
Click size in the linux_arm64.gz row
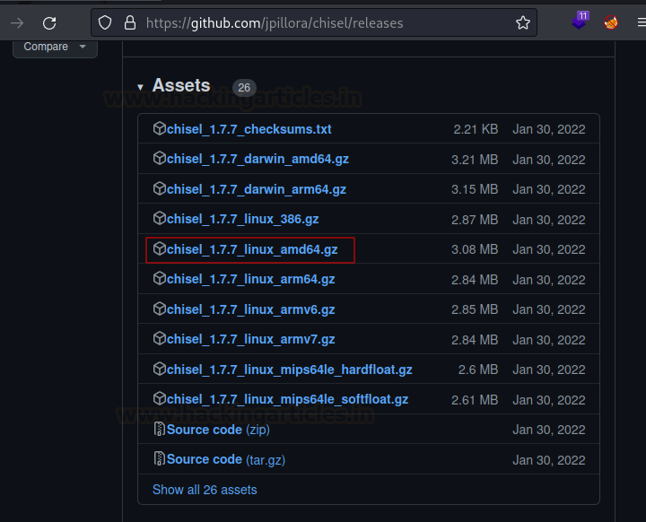point(475,280)
